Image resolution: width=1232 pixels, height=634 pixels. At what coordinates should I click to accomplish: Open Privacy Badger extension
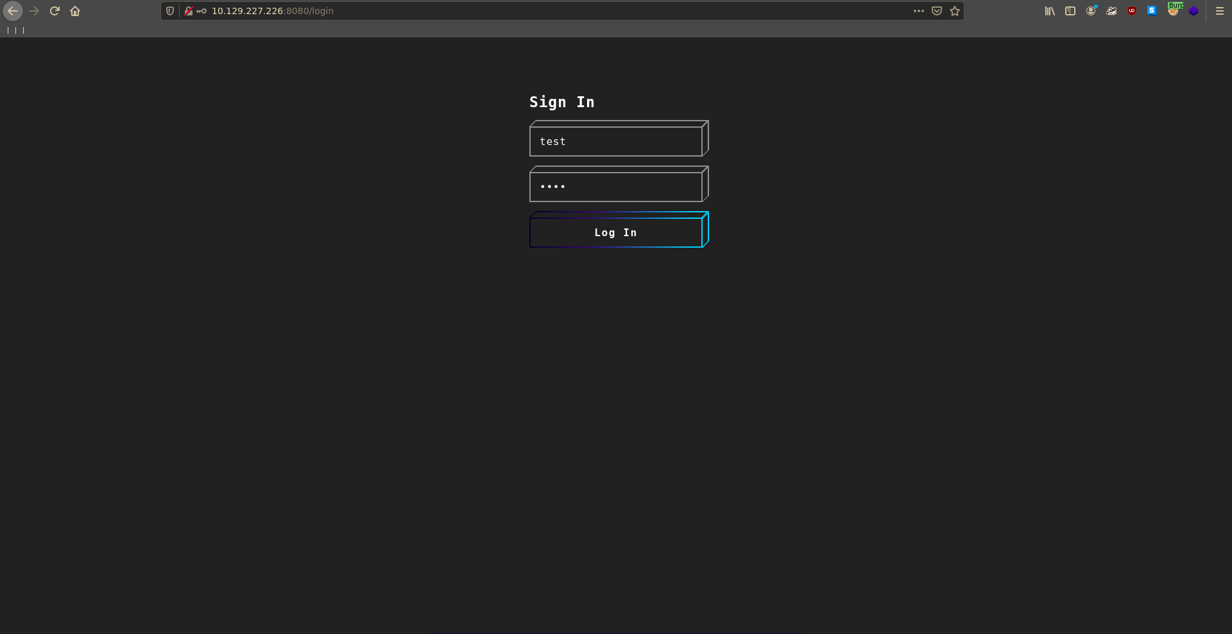pos(1111,11)
